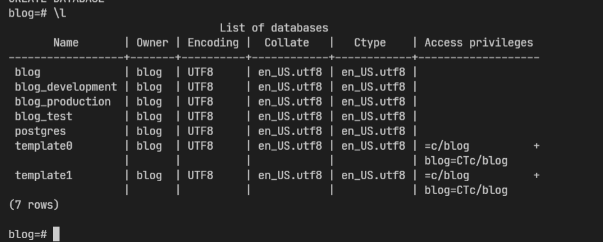
Task: Click the UTF8 encoding in the postgres row
Action: 200,132
